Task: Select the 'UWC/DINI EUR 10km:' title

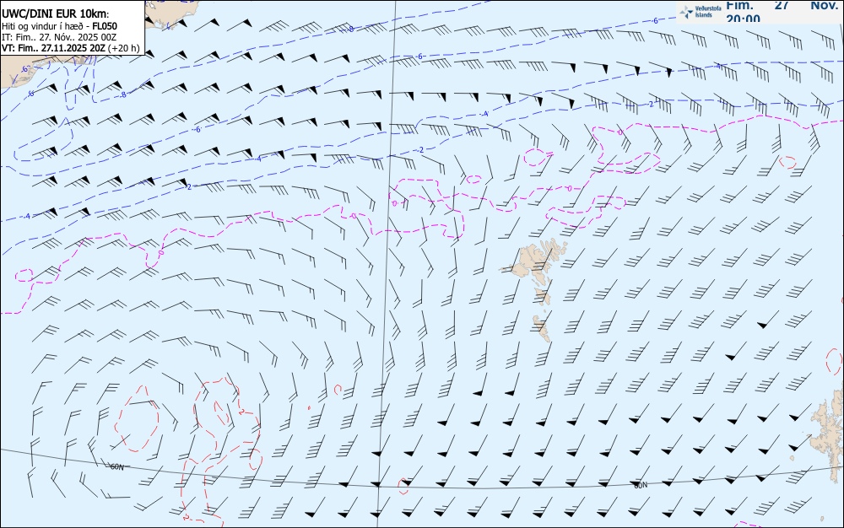Action: coord(56,14)
